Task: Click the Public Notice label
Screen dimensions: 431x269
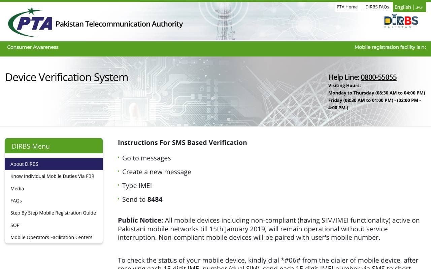Action: (x=140, y=220)
